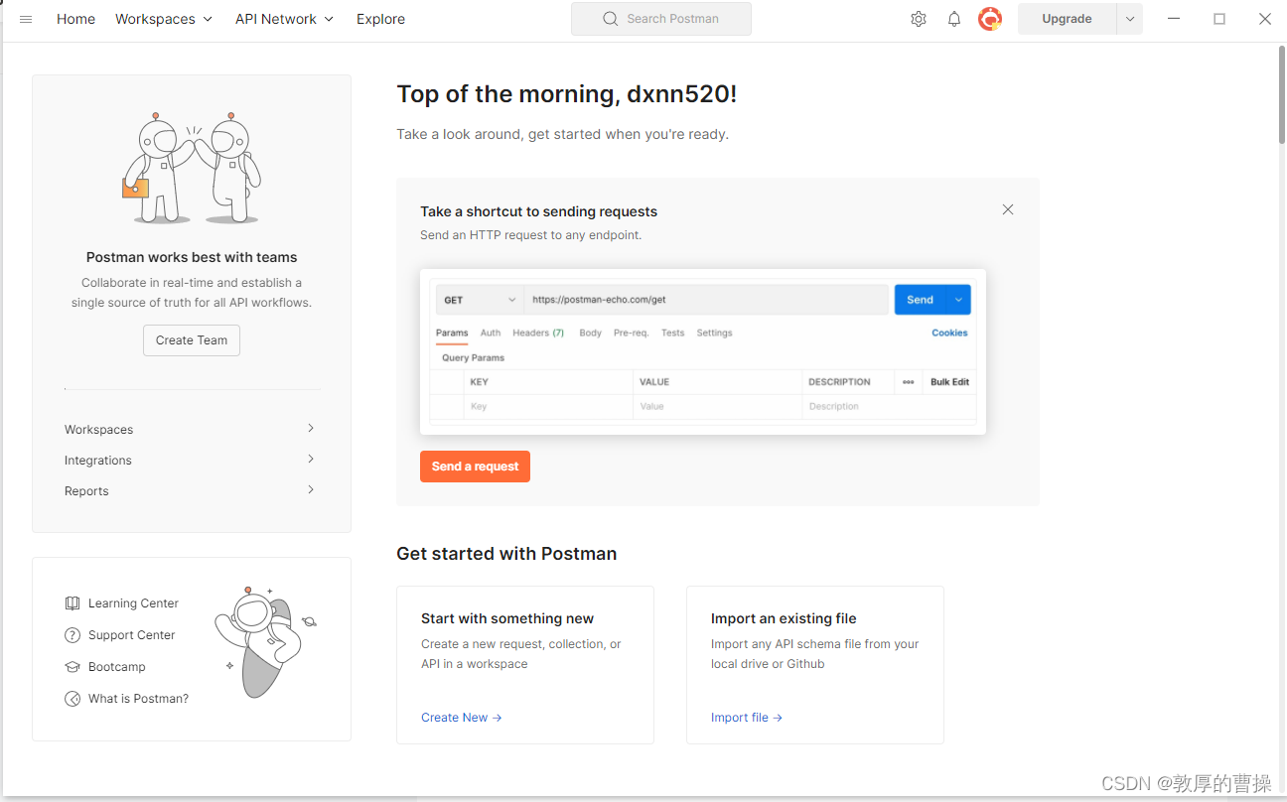This screenshot has height=802, width=1287.
Task: Select the Settings tab in preview
Action: pyautogui.click(x=714, y=333)
